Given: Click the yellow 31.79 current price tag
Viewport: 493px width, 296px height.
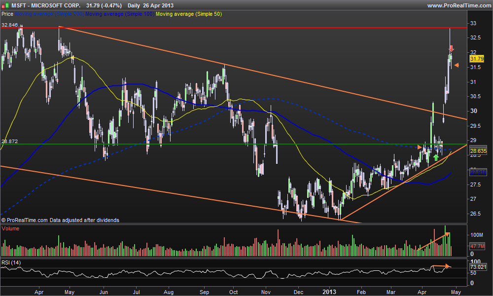Looking at the screenshot, I should [477, 59].
